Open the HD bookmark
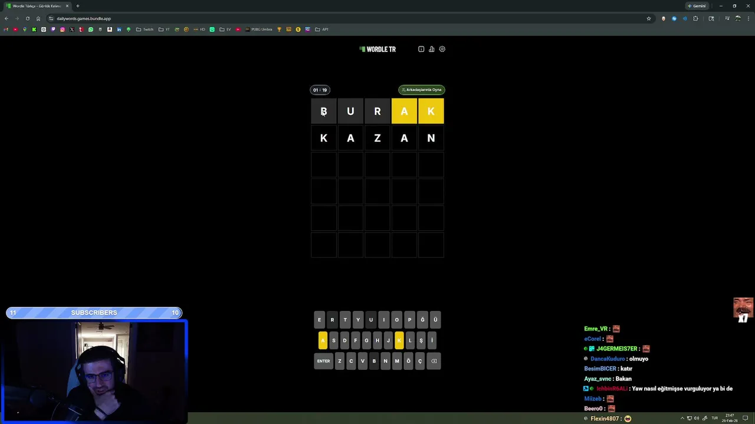Viewport: 755px width, 424px height. pyautogui.click(x=199, y=29)
